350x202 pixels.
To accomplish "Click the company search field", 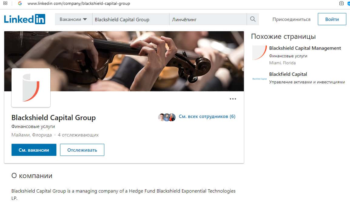I will point(130,19).
